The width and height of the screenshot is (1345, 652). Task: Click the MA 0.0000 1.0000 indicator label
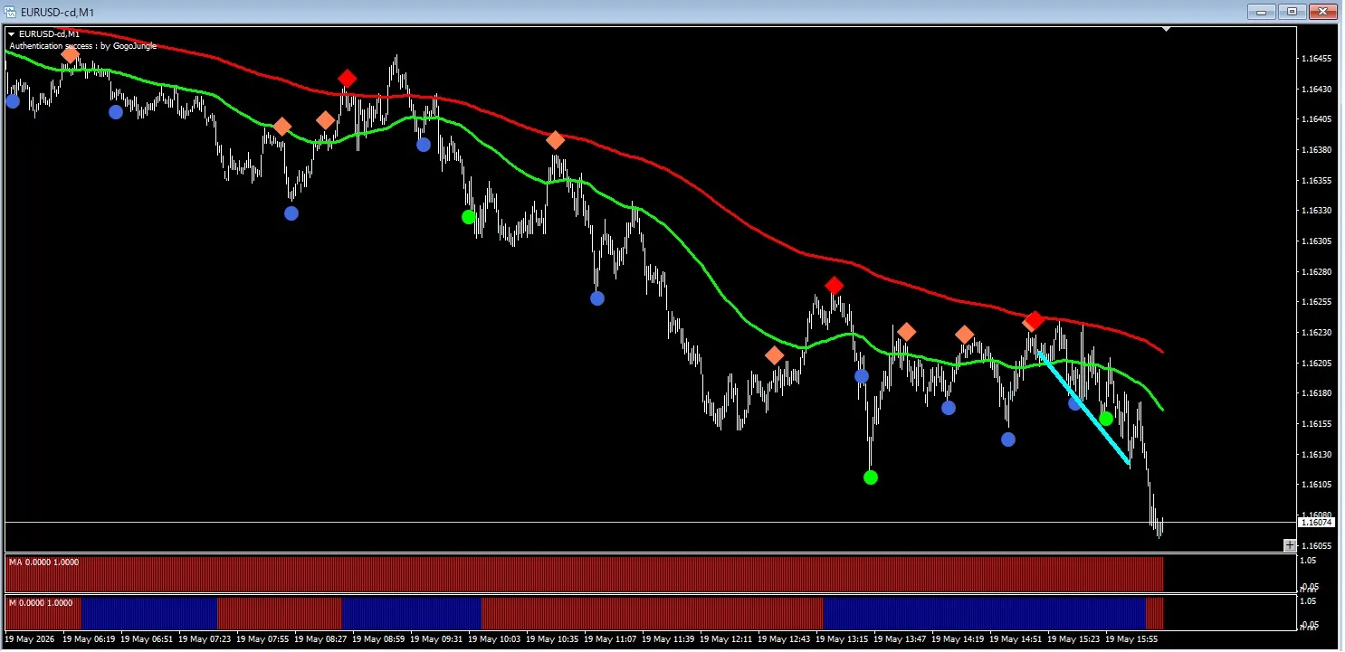tap(43, 562)
